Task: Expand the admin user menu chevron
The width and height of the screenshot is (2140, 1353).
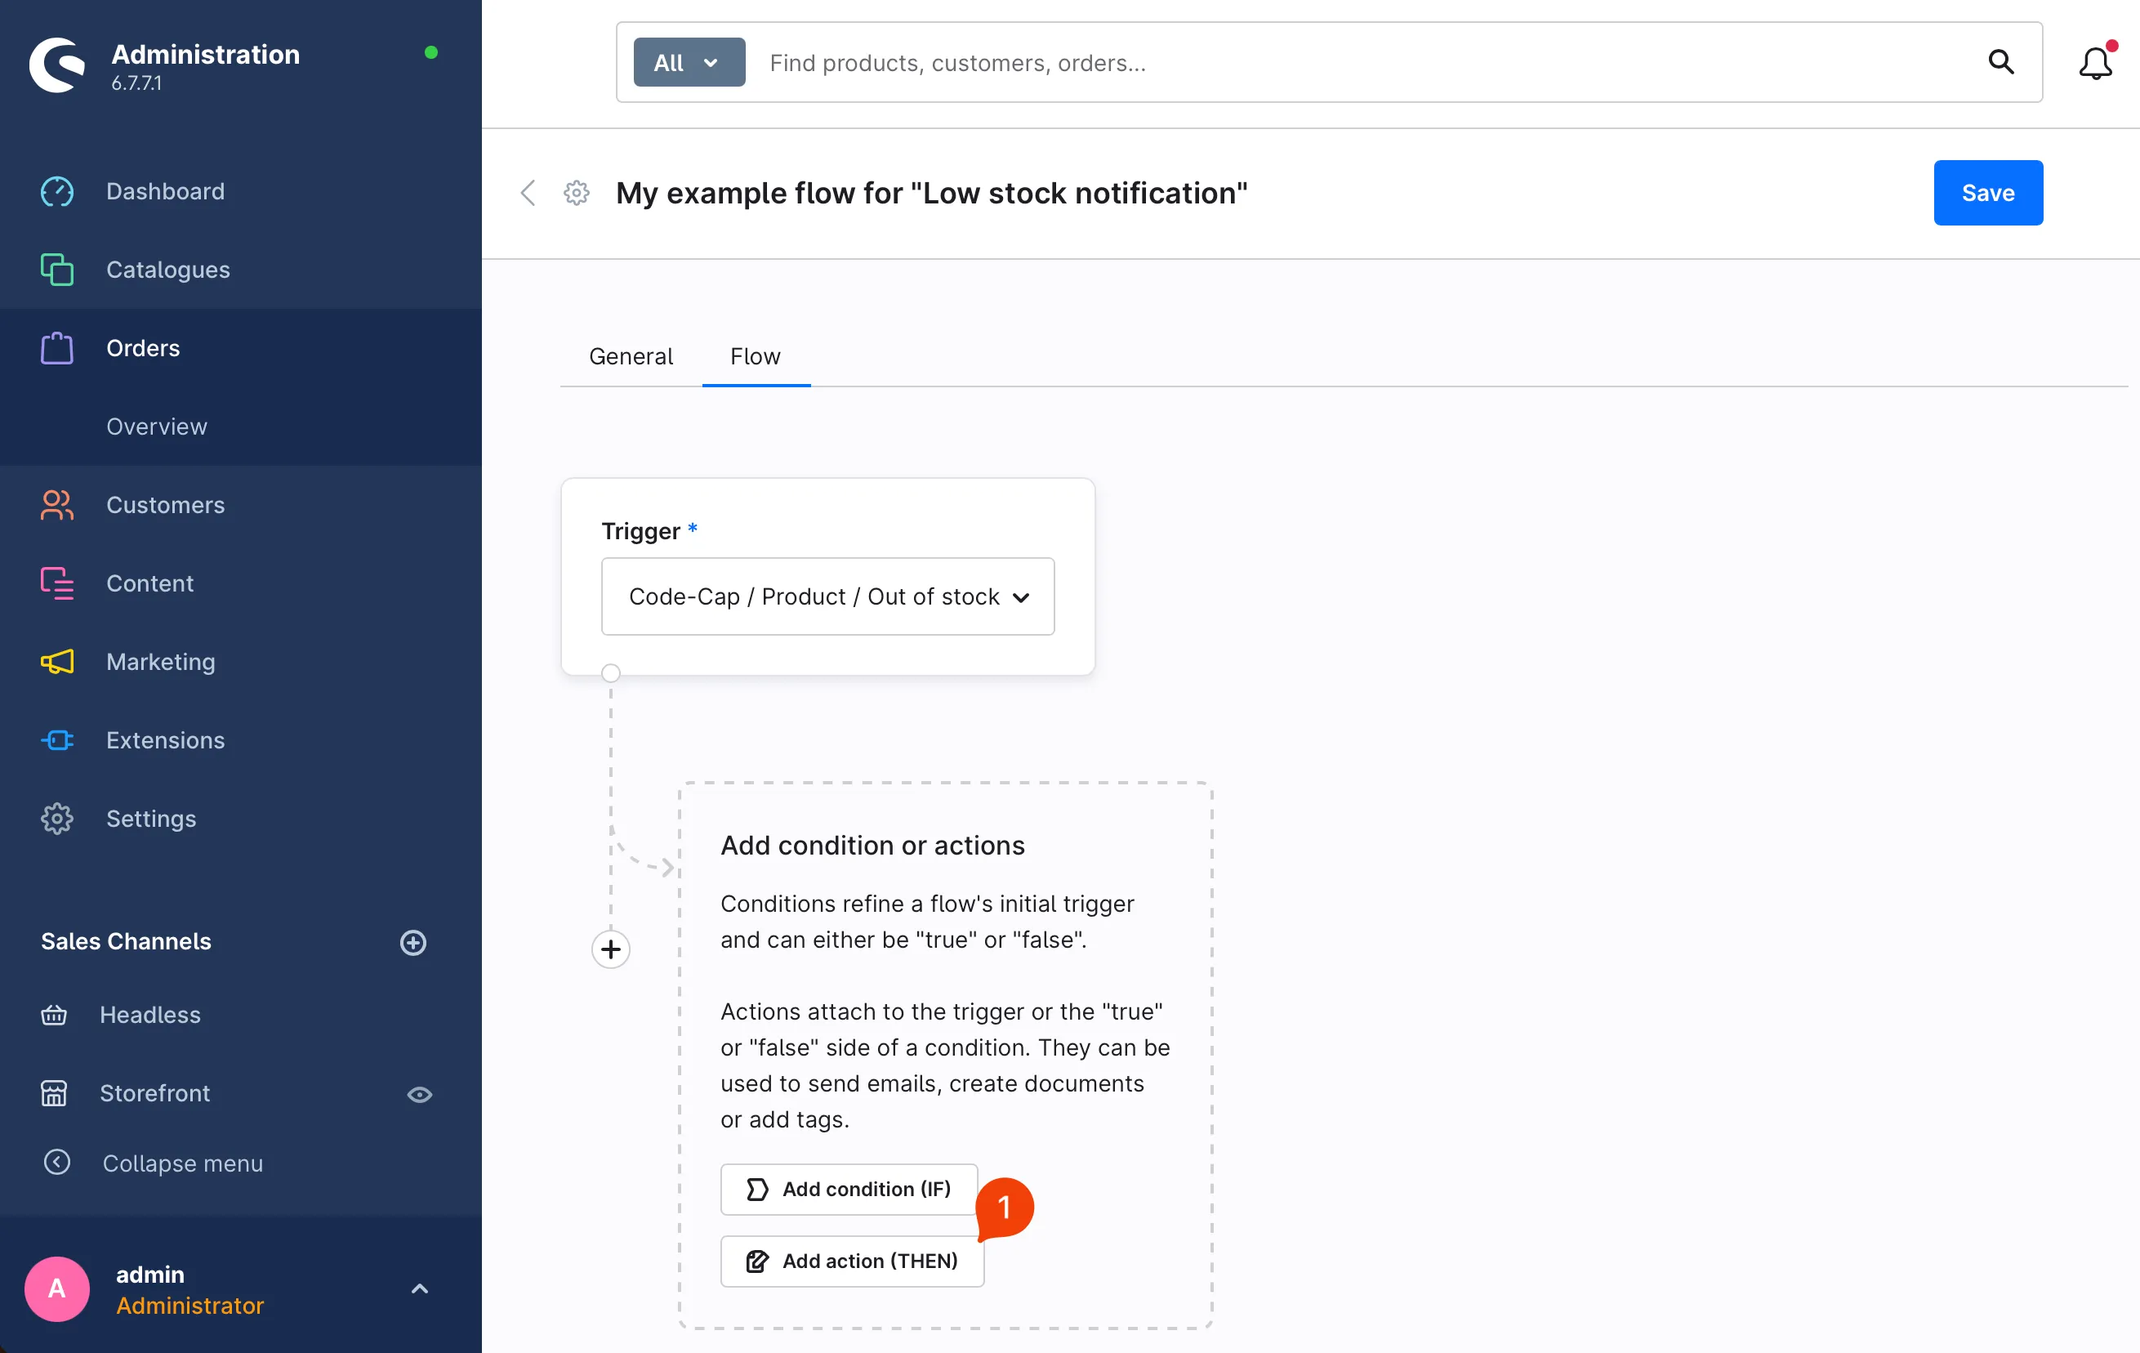Action: point(420,1289)
